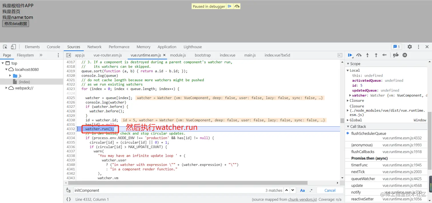Open the index.vue file tab

(x=227, y=55)
